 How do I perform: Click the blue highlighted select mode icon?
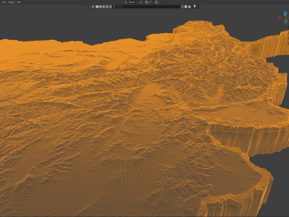[97, 7]
